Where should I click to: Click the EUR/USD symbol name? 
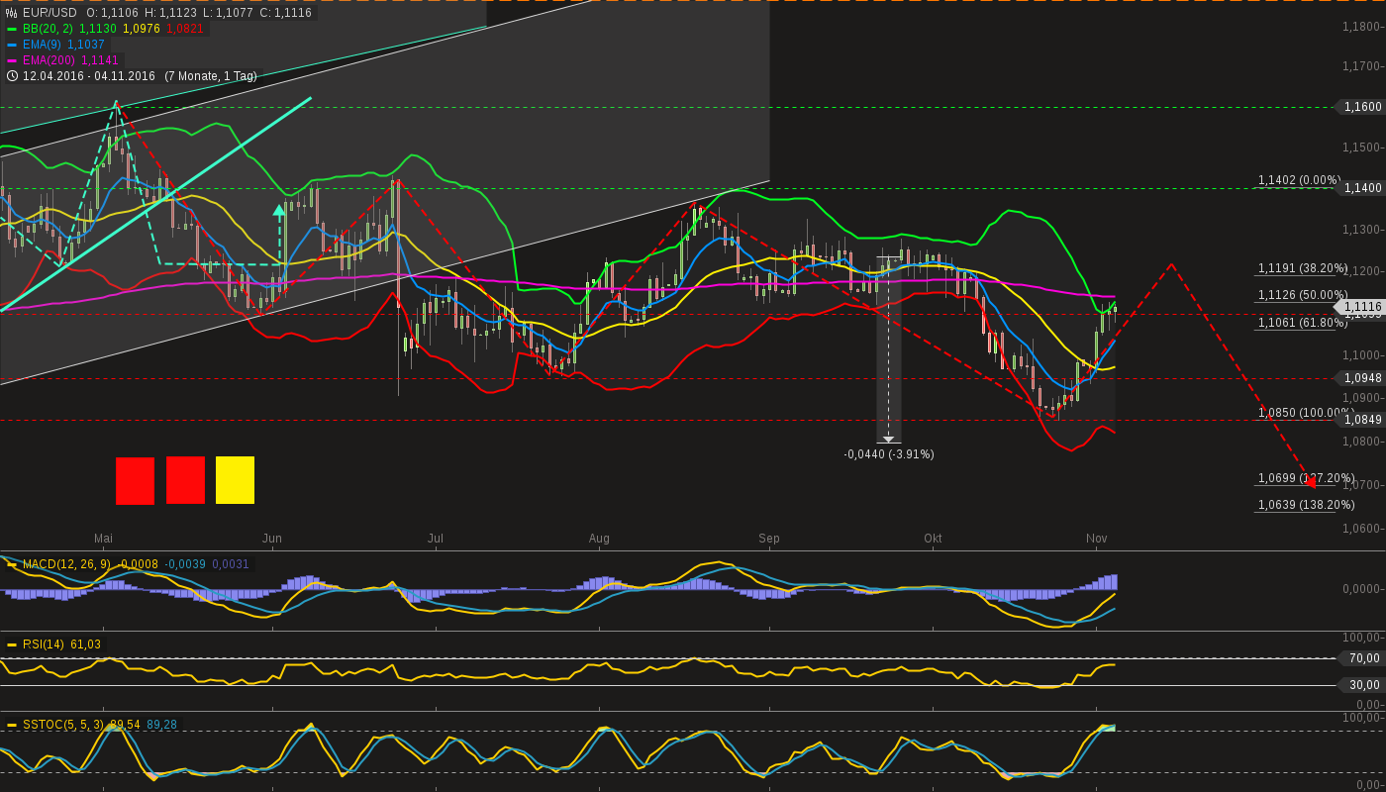tap(49, 13)
